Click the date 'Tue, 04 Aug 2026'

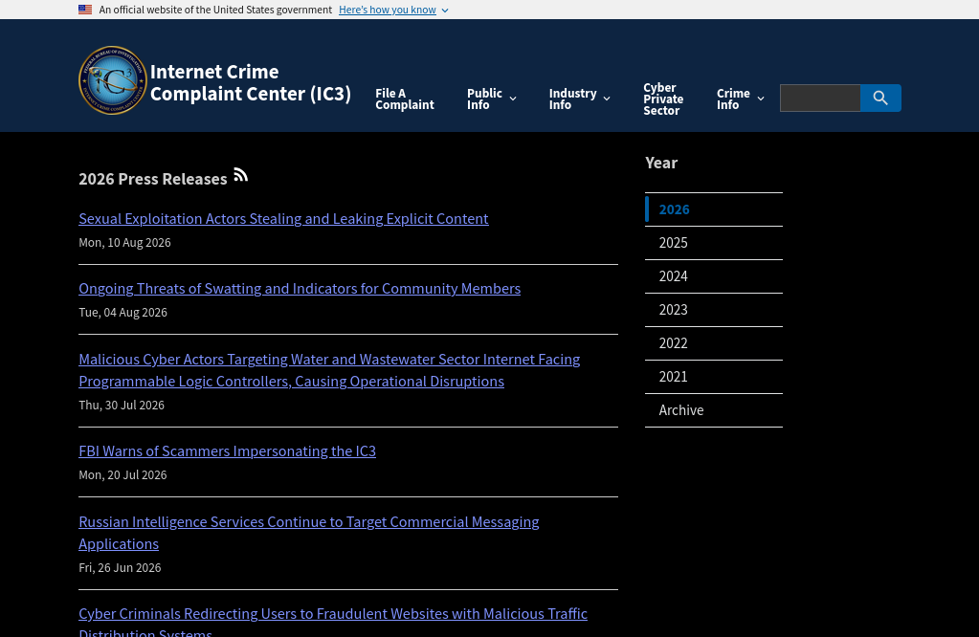[x=123, y=313]
